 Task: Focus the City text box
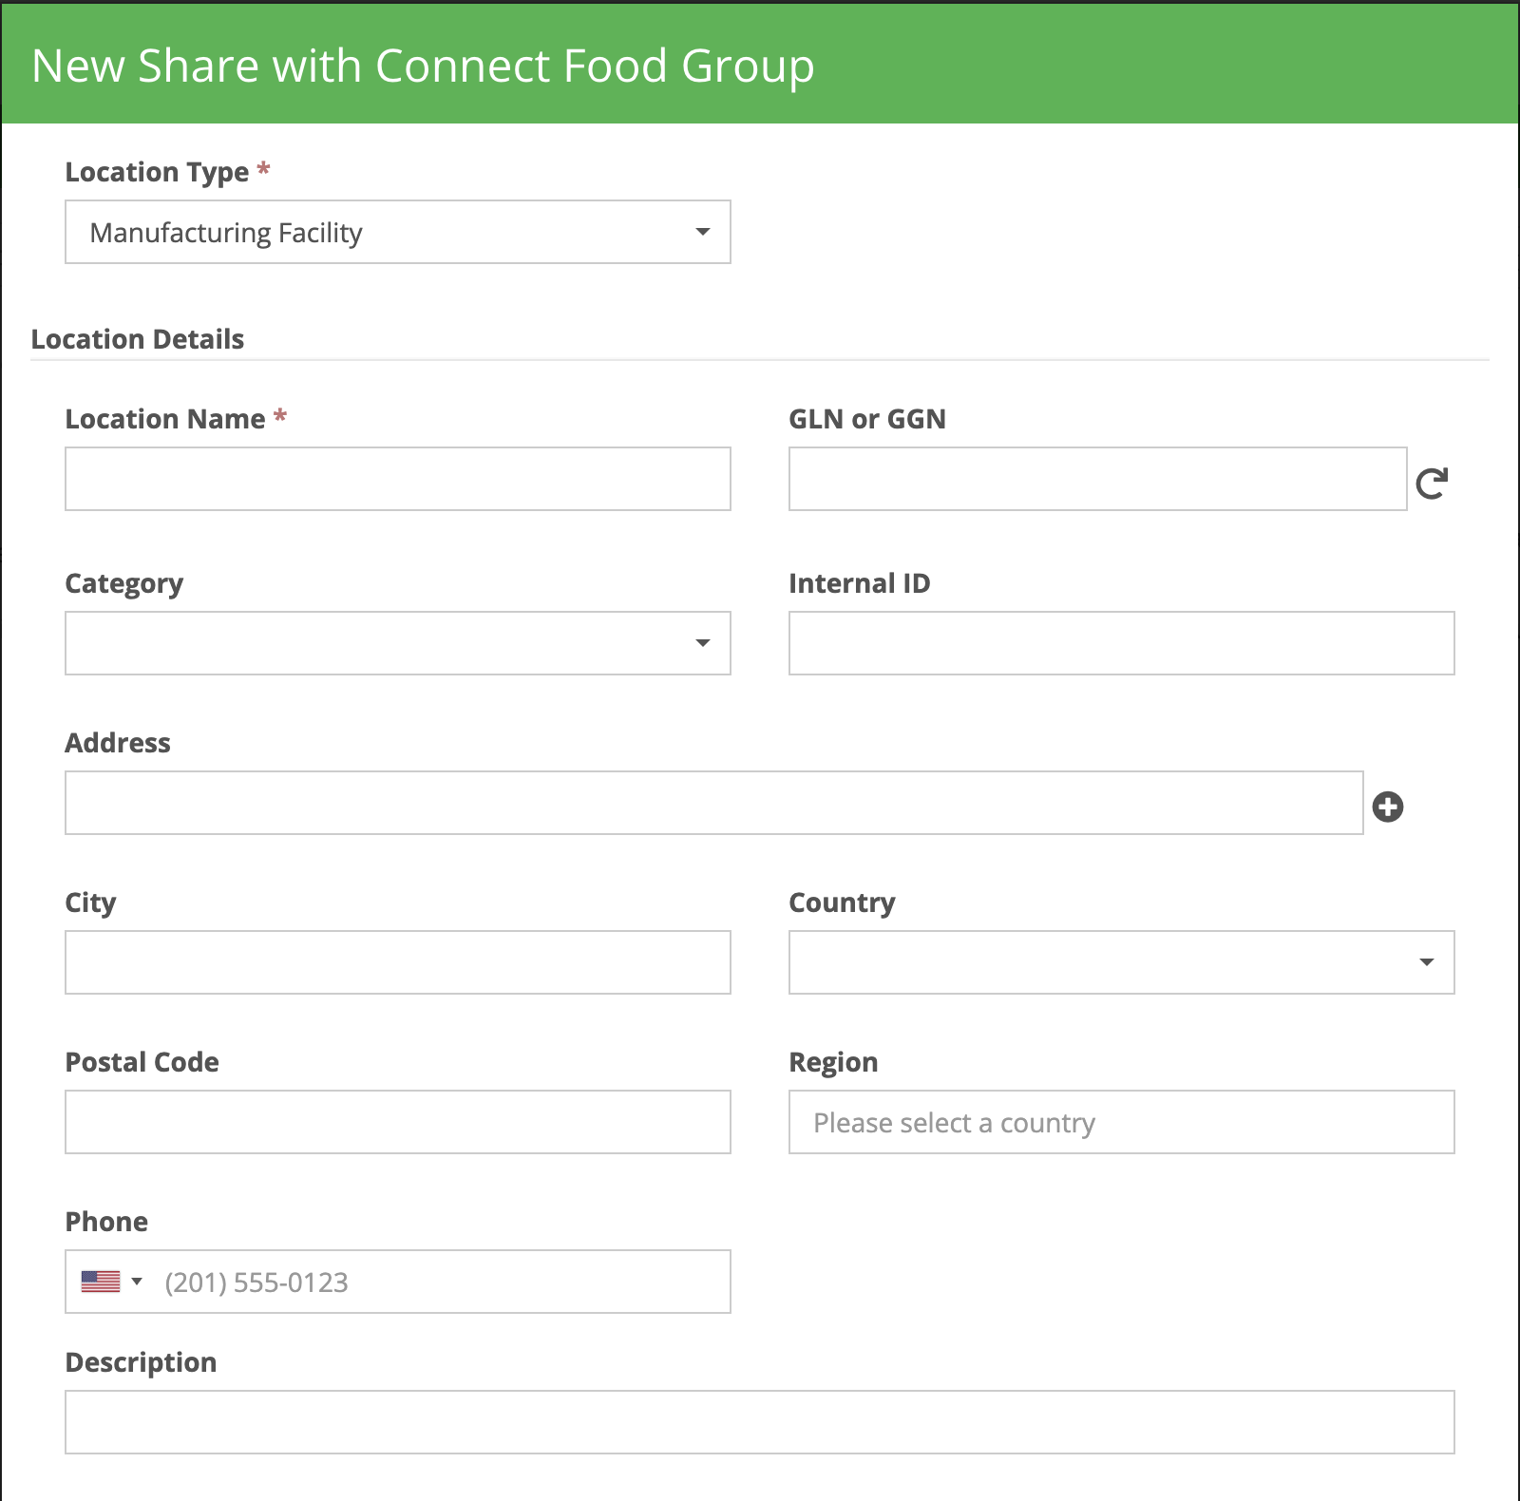click(x=397, y=962)
